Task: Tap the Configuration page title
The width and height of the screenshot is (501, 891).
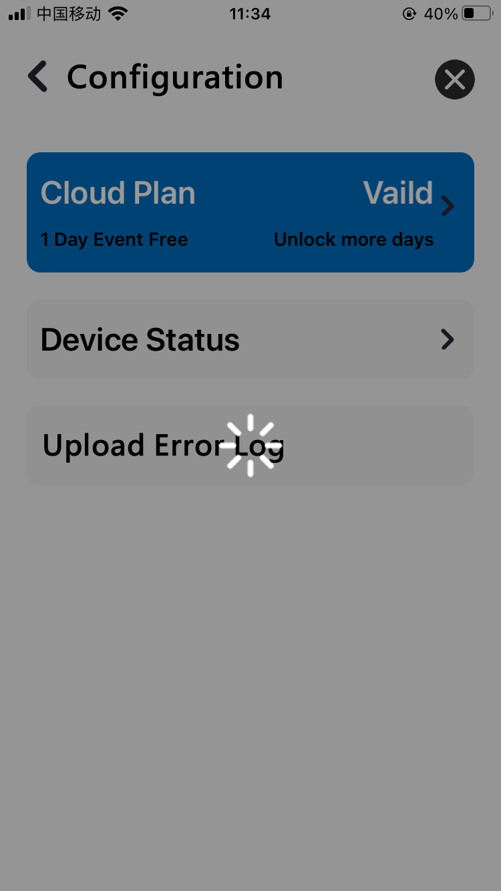Action: [x=175, y=78]
